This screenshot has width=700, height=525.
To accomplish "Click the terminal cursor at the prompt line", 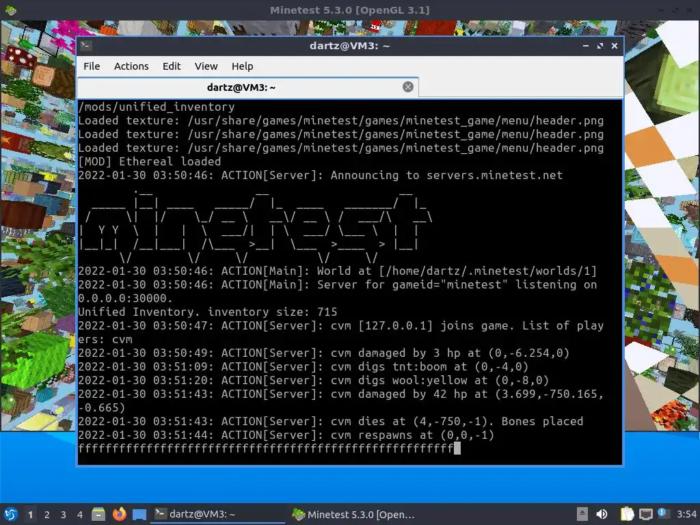I will tap(457, 448).
